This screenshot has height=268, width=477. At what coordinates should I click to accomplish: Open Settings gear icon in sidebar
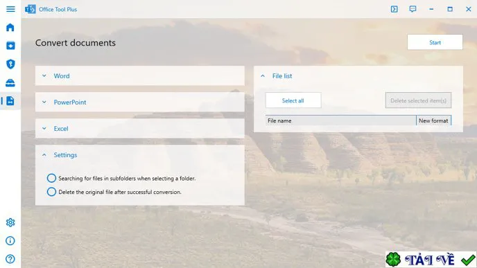coord(10,222)
